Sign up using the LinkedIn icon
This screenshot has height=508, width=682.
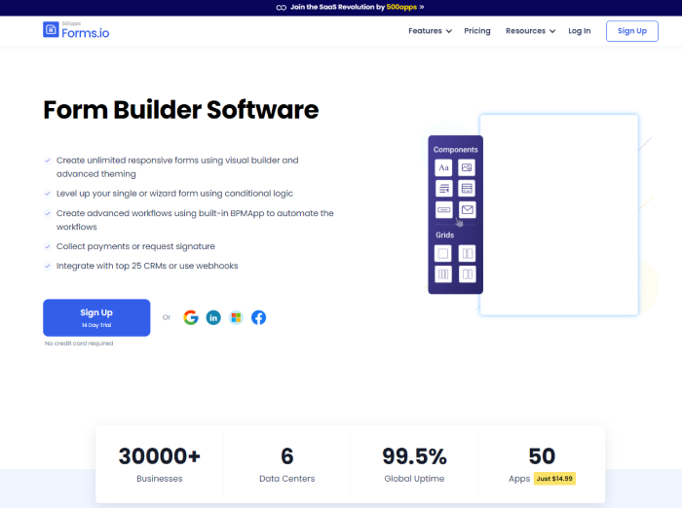[x=213, y=317]
